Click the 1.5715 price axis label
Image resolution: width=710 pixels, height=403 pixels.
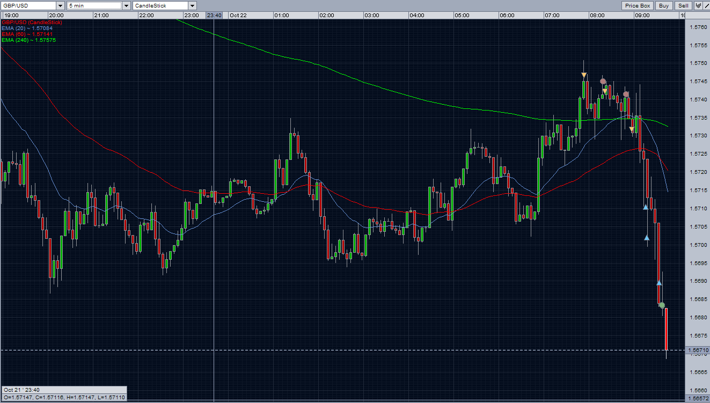(x=698, y=190)
